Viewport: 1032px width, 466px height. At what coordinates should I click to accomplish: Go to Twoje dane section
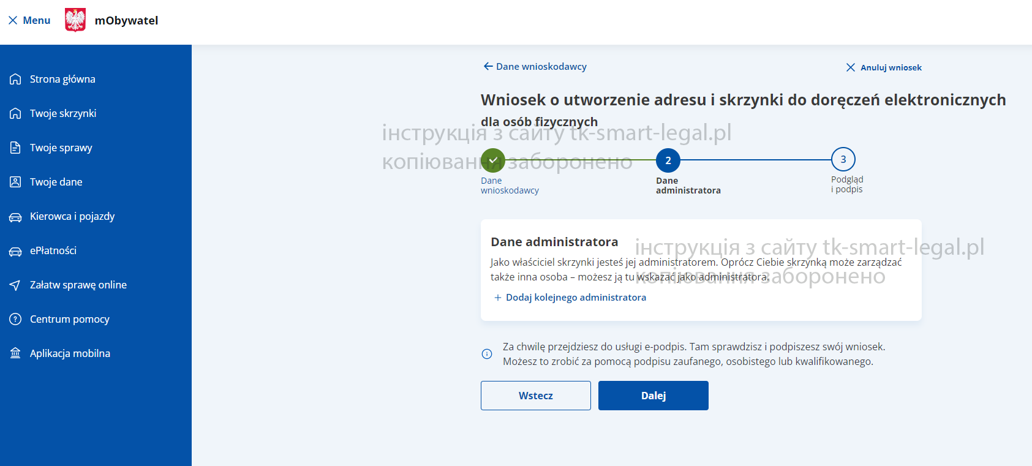pyautogui.click(x=56, y=182)
